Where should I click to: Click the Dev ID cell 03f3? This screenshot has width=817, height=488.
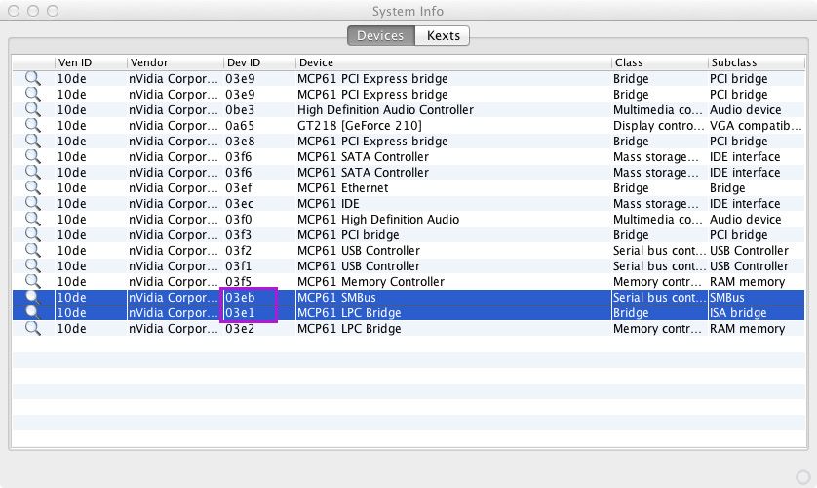pos(238,235)
